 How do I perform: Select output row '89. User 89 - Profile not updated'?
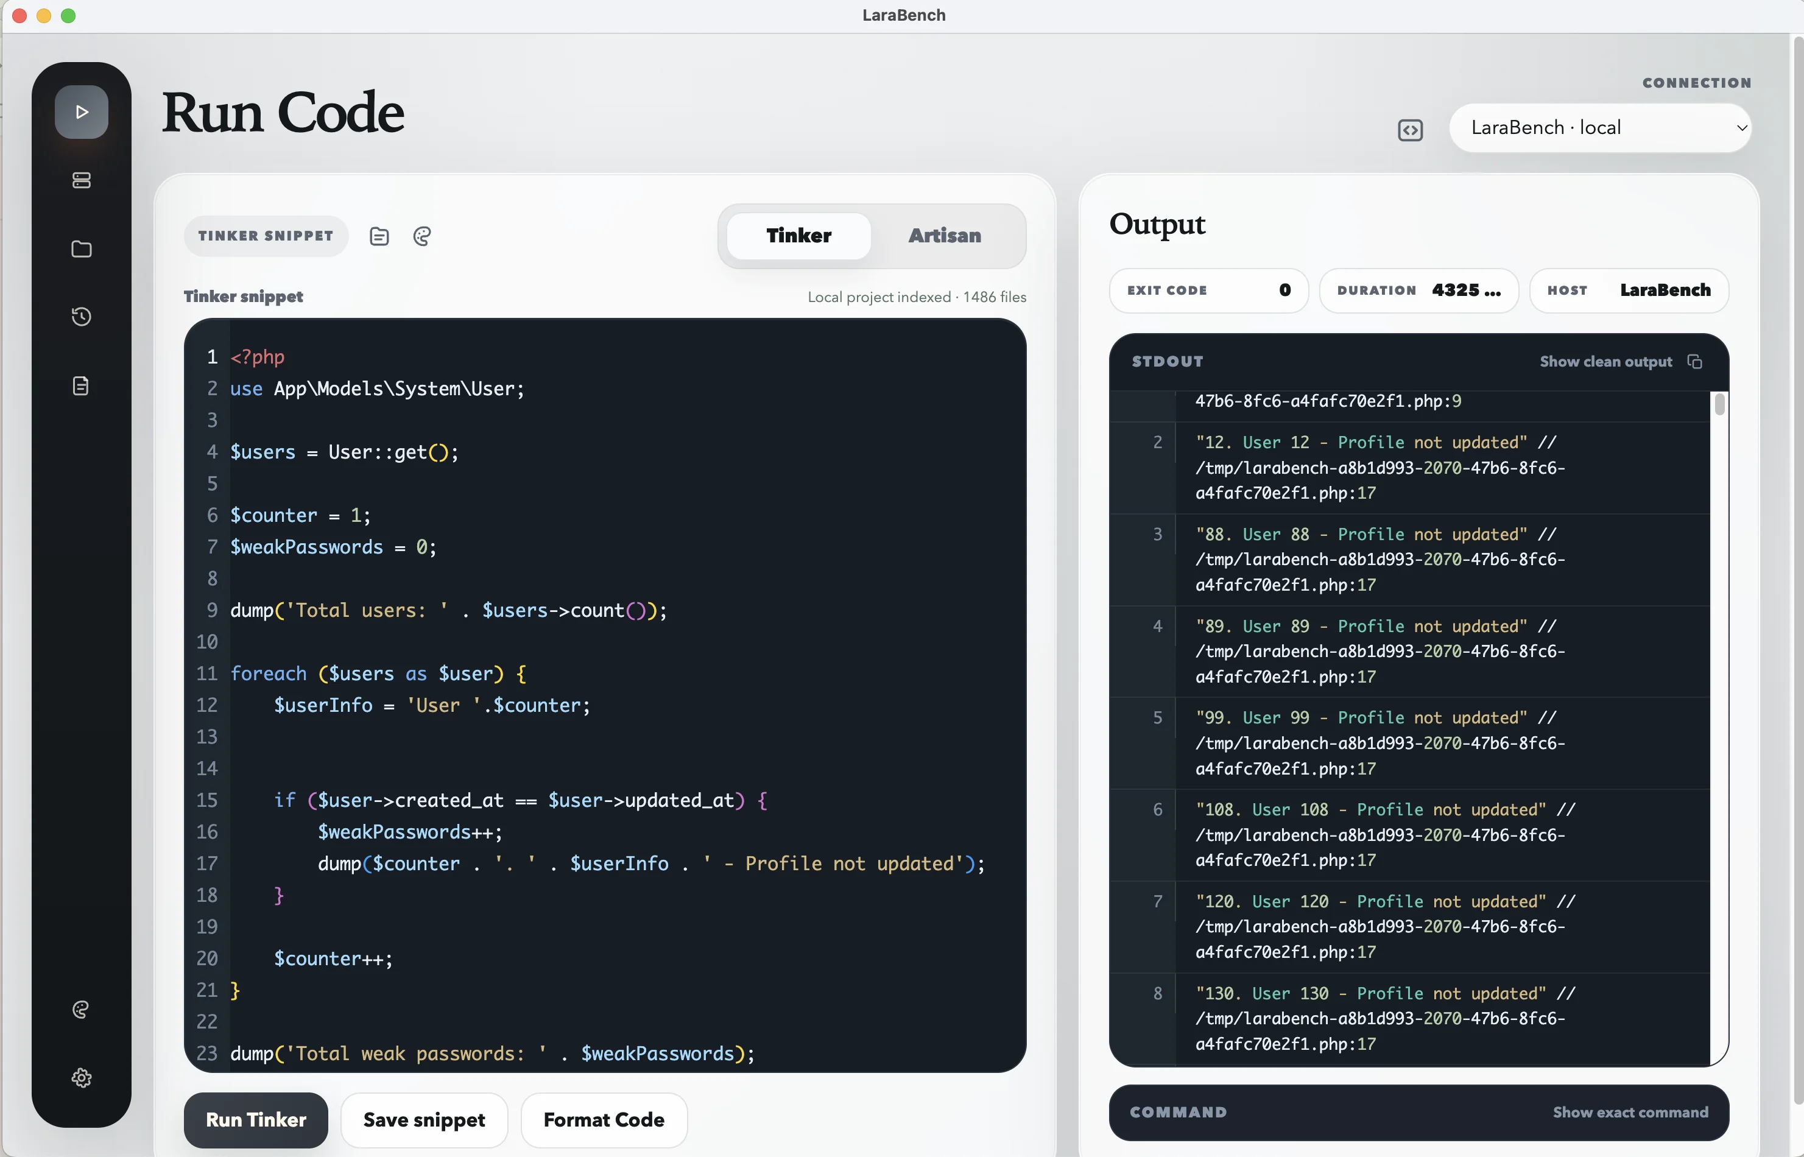[x=1411, y=652]
